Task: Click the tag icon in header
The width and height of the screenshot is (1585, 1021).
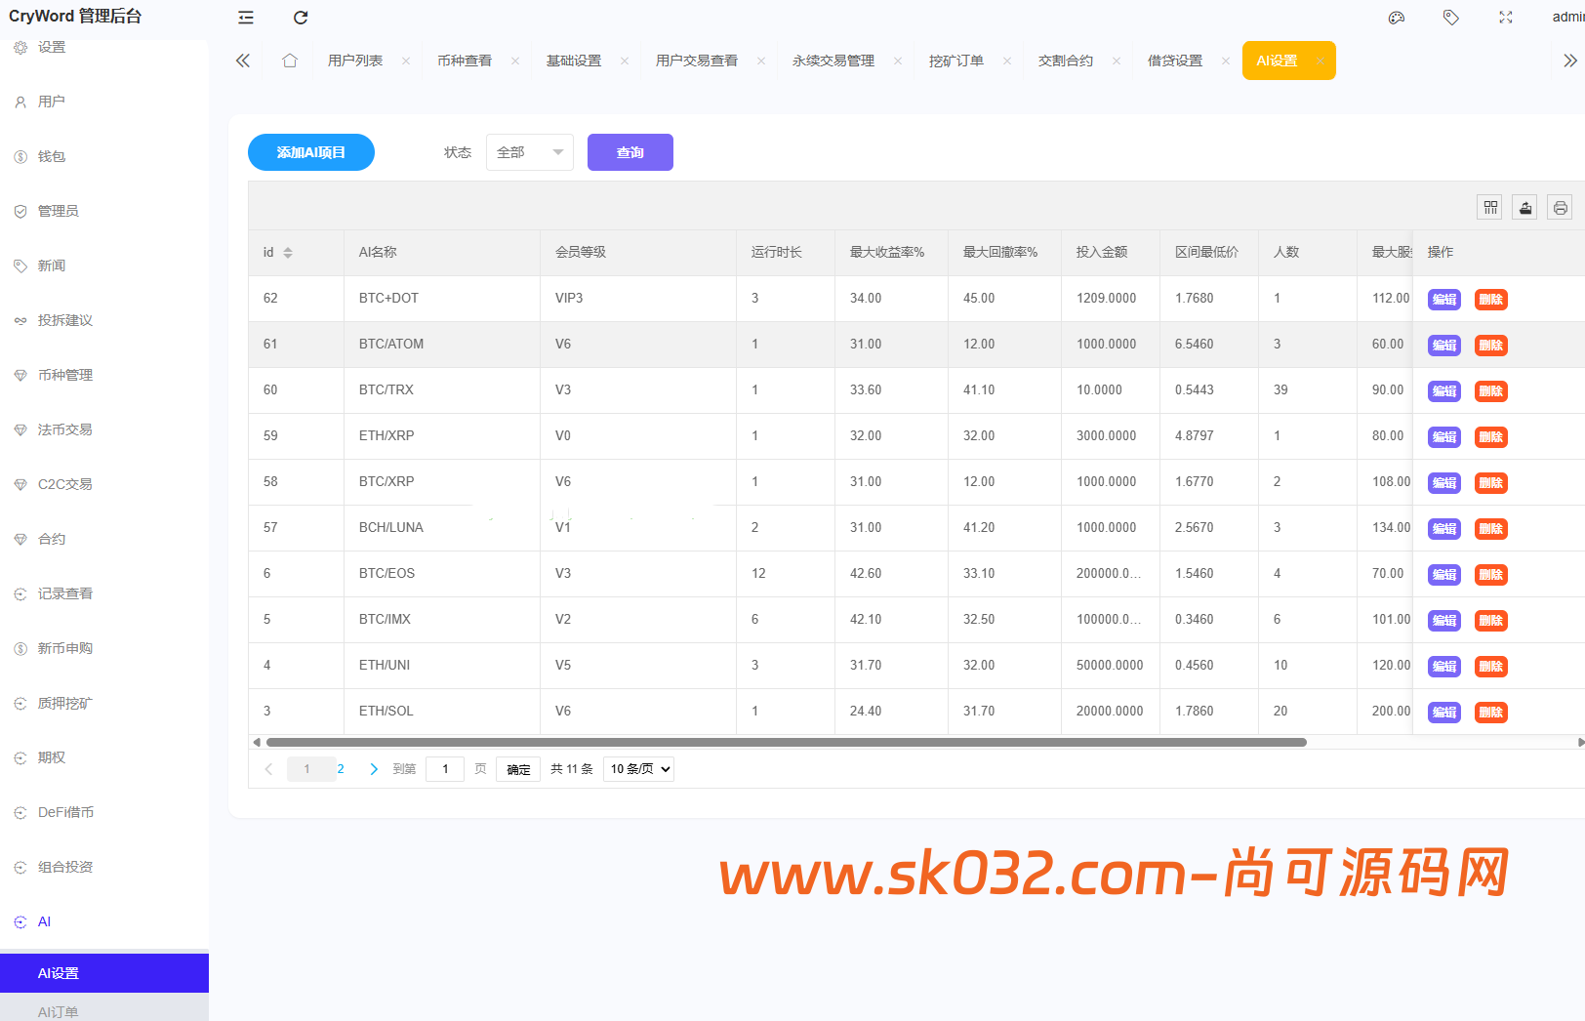Action: [1451, 18]
